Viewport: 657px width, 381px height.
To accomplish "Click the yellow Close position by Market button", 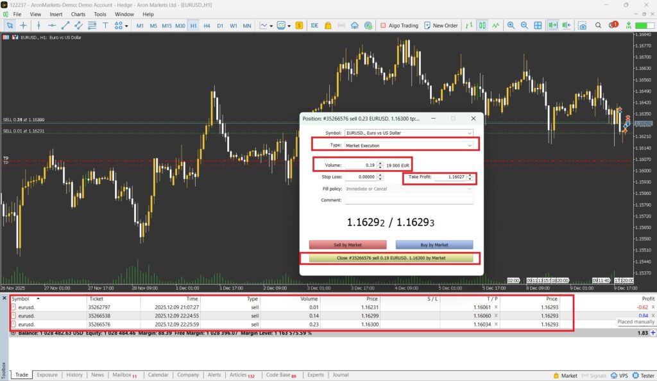I will click(x=391, y=258).
